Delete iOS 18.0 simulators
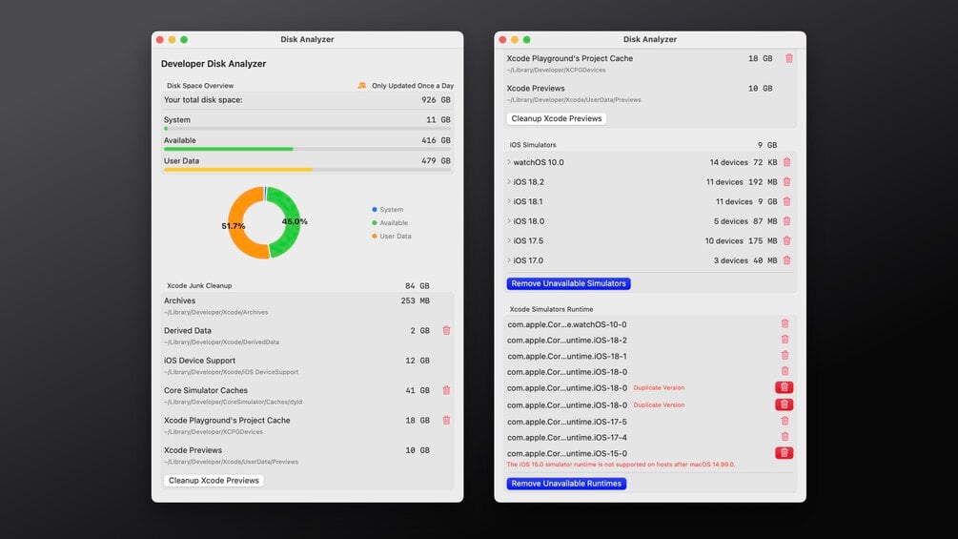Viewport: 958px width, 539px height. (x=787, y=221)
